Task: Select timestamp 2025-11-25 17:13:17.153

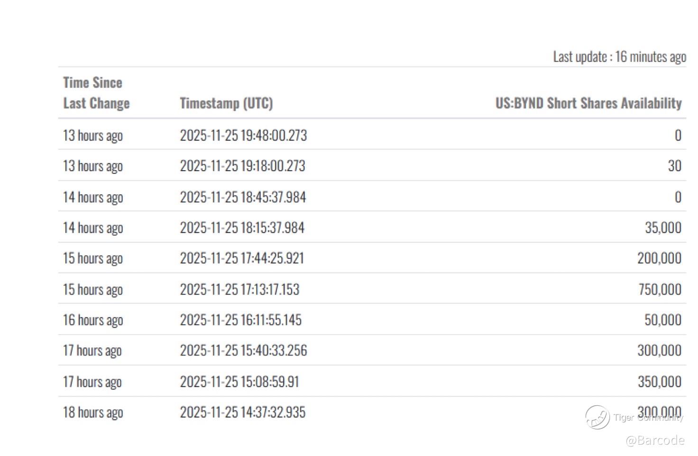Action: pyautogui.click(x=239, y=289)
